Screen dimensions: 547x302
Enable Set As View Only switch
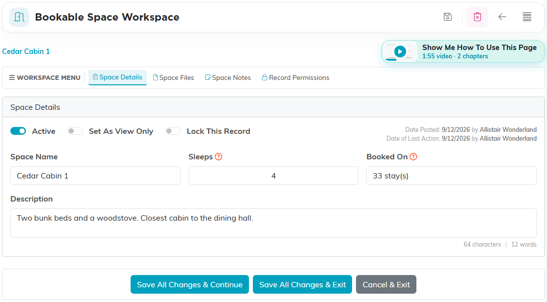click(x=75, y=131)
